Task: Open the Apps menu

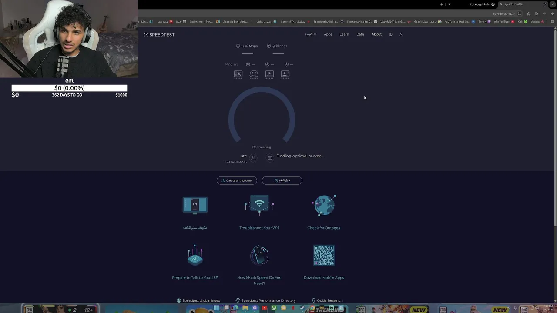Action: 328,34
